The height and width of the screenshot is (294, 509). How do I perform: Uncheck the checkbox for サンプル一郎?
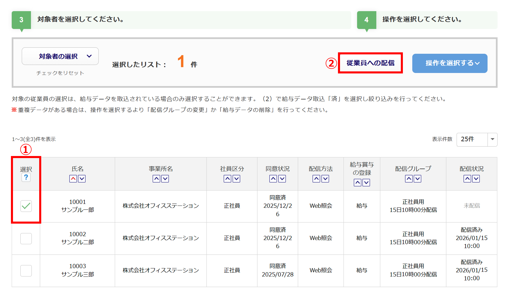tap(26, 206)
